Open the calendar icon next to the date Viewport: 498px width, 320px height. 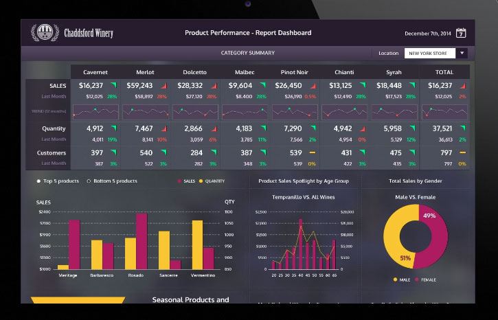(461, 33)
